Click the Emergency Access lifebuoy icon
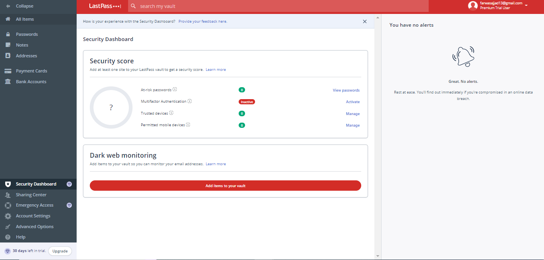 [8, 205]
